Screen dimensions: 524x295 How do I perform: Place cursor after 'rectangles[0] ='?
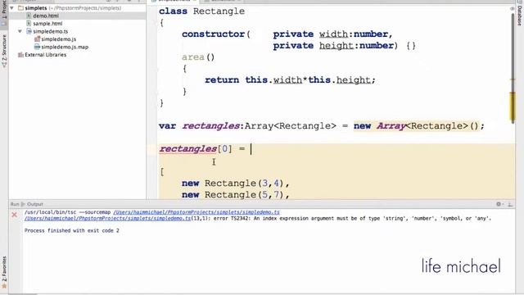coord(251,149)
